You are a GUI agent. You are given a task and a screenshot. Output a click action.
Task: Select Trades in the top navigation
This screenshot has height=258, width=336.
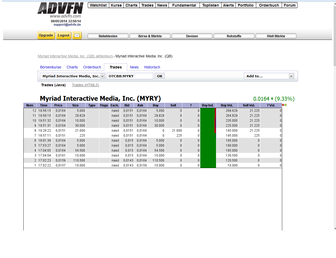148,5
